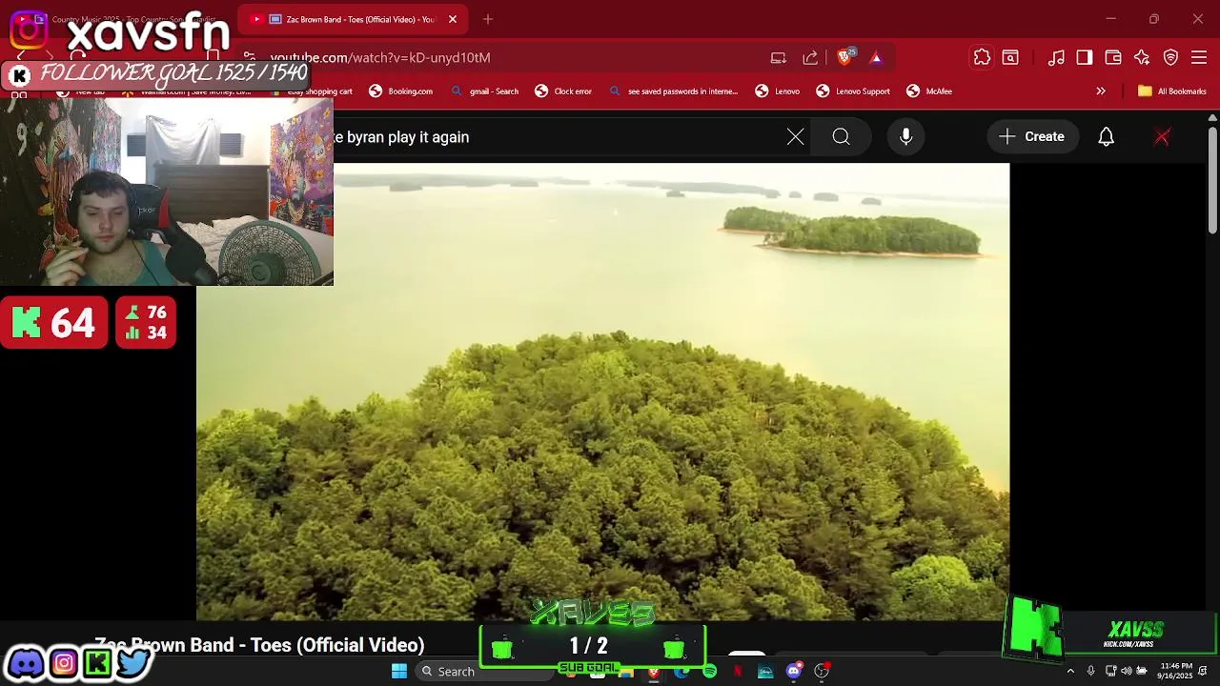This screenshot has height=686, width=1220.
Task: Open the McAfee bookmark
Action: (929, 91)
